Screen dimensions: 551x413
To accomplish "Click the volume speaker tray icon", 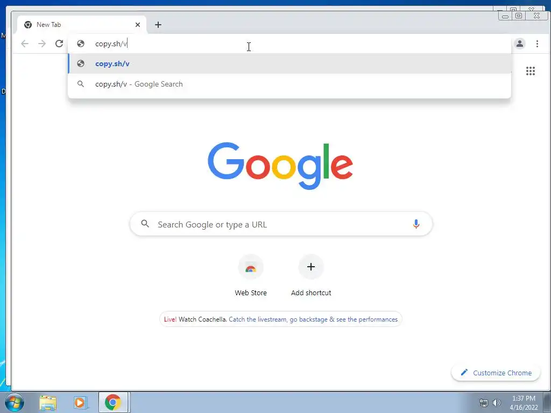I will point(496,403).
